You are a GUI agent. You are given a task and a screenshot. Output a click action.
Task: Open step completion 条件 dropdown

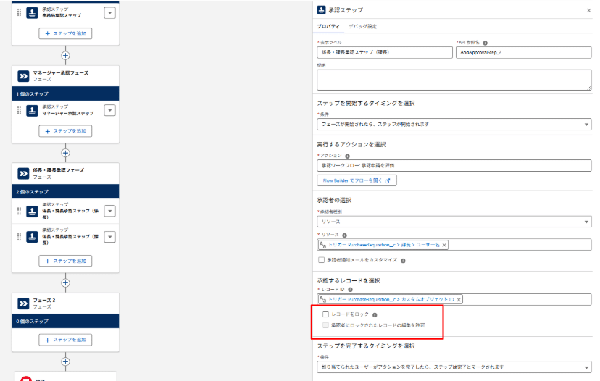(x=454, y=367)
